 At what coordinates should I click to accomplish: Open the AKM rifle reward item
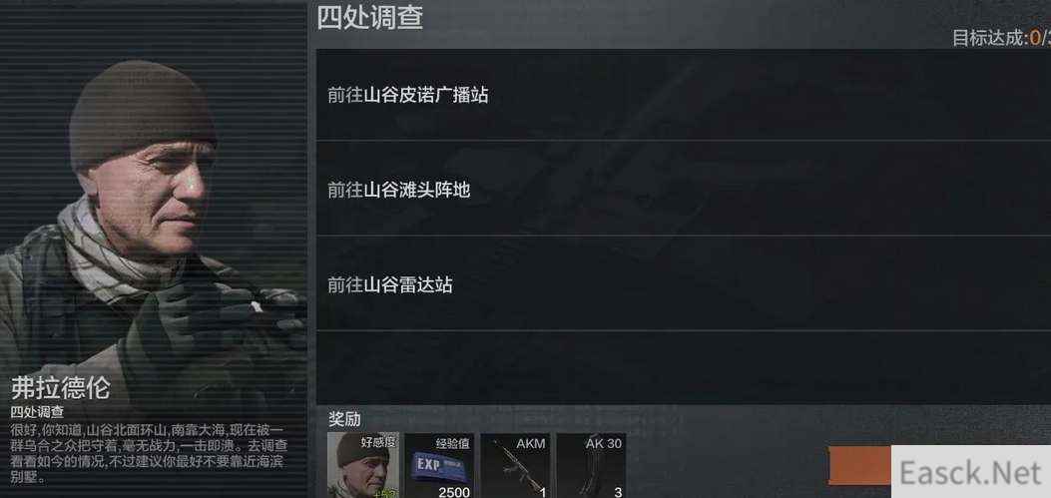point(515,465)
